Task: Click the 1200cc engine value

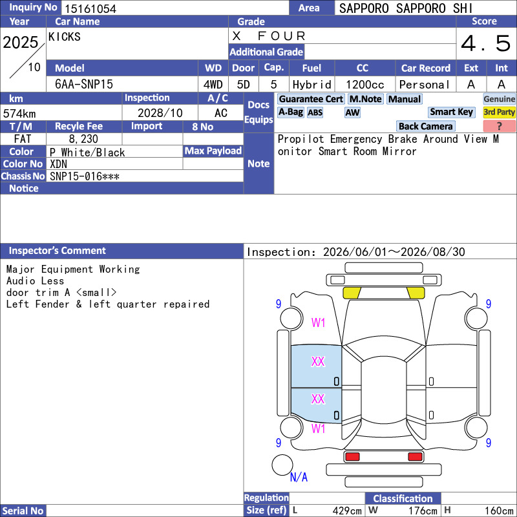Action: 365,85
